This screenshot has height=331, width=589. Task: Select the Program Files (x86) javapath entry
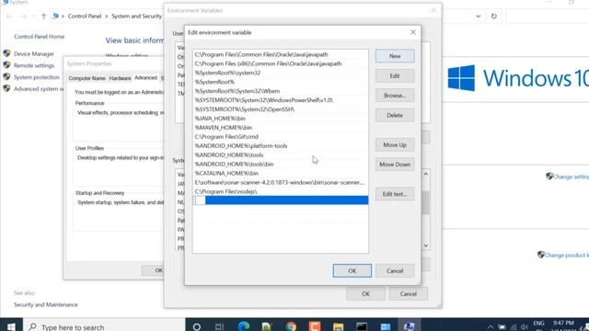280,63
